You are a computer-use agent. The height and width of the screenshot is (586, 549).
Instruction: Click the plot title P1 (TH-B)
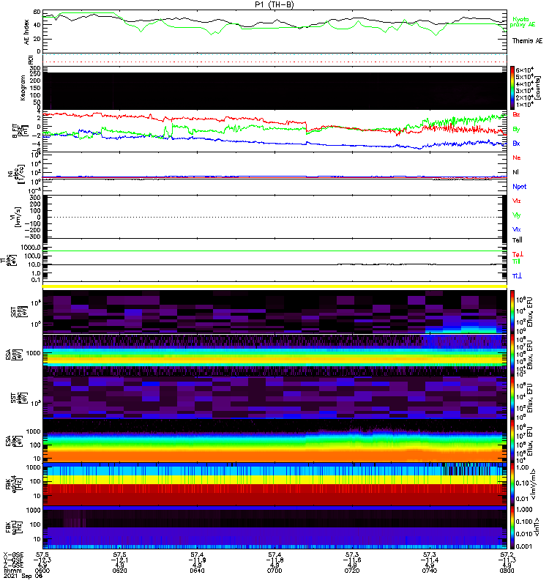(274, 4)
